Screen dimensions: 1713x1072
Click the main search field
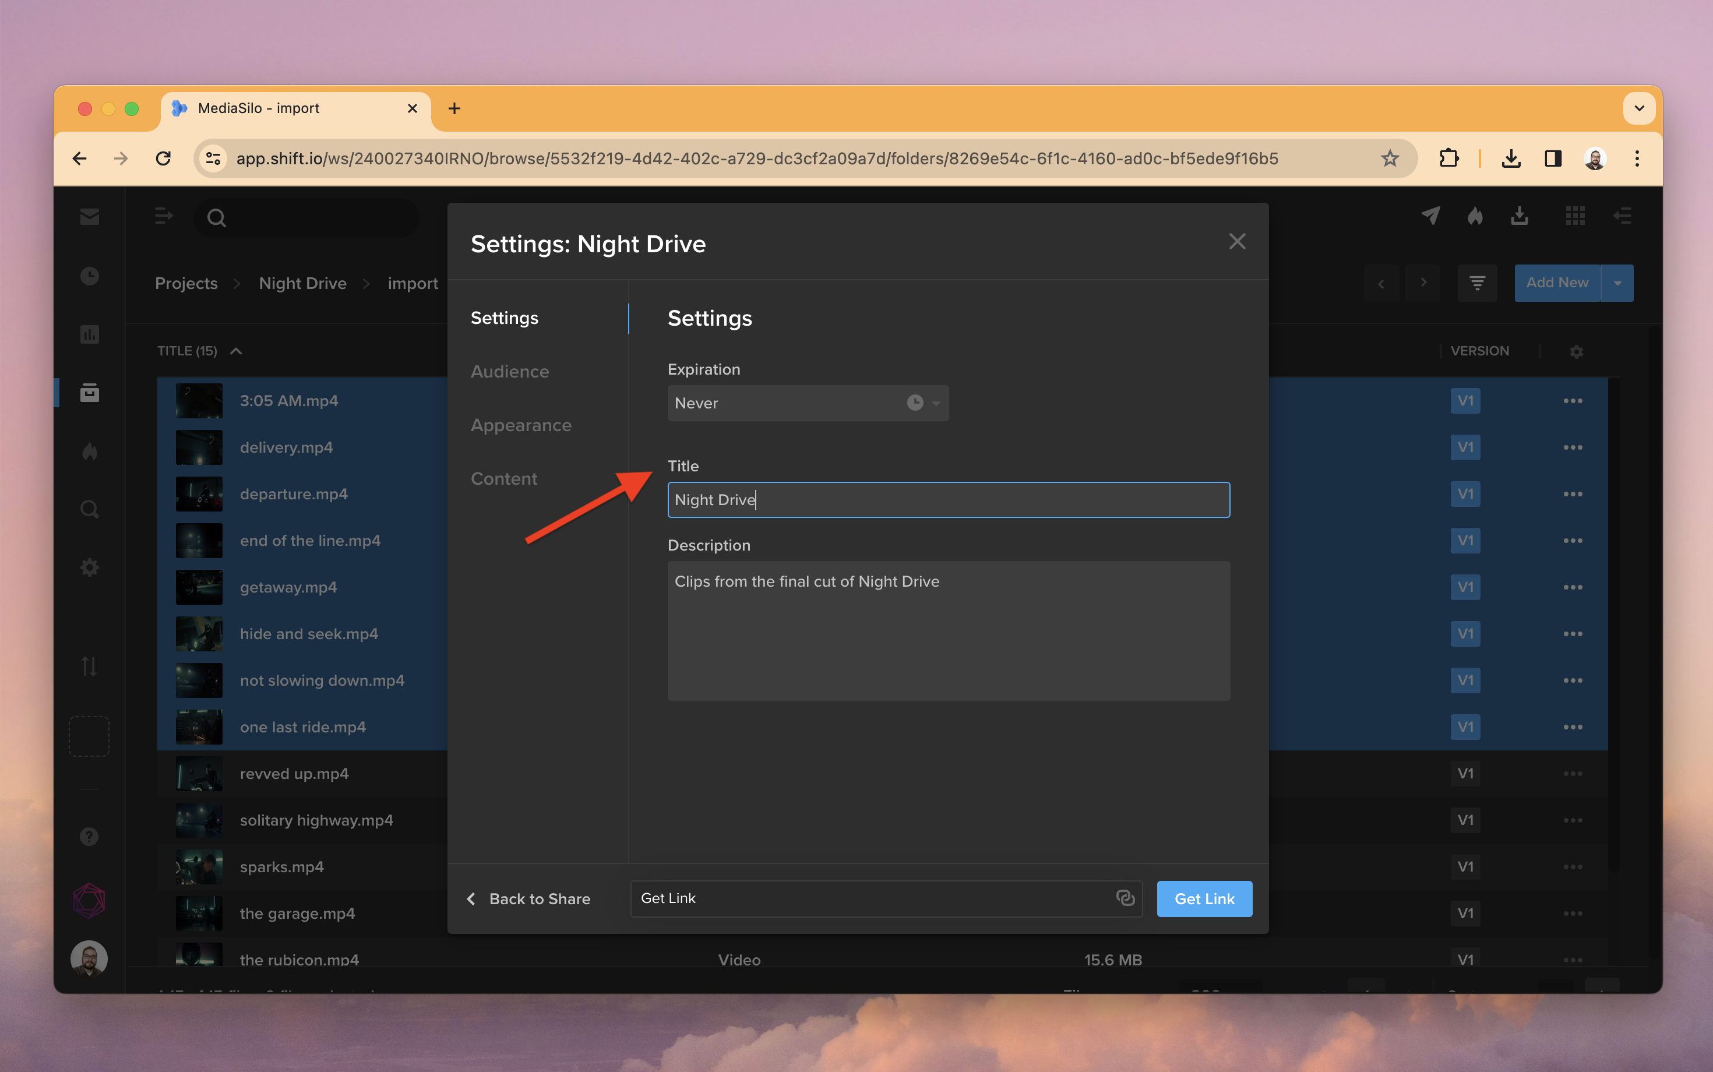pos(306,217)
